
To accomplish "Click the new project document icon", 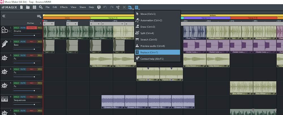I will coord(22,7).
